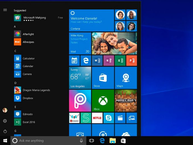
Task: Click the user account avatar in Start
Action: (x=5, y=110)
